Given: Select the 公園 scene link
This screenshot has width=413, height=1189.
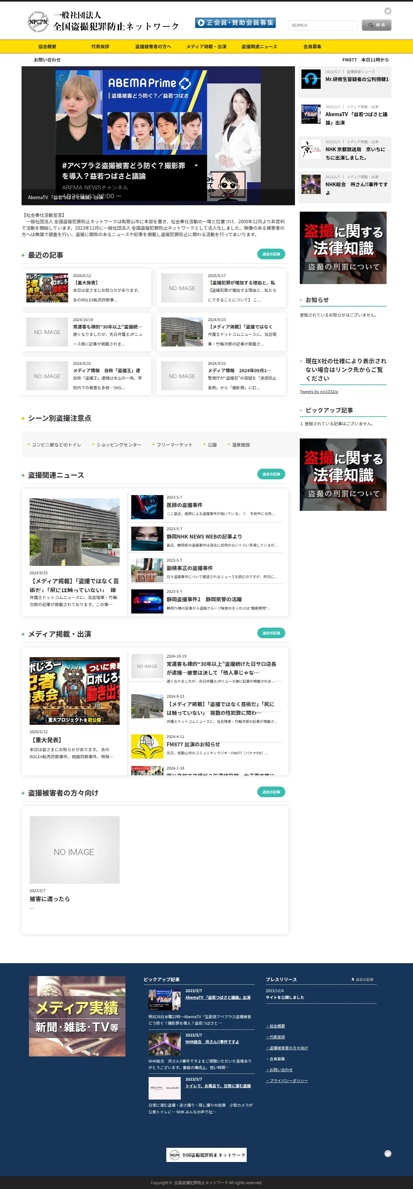Looking at the screenshot, I should [212, 445].
